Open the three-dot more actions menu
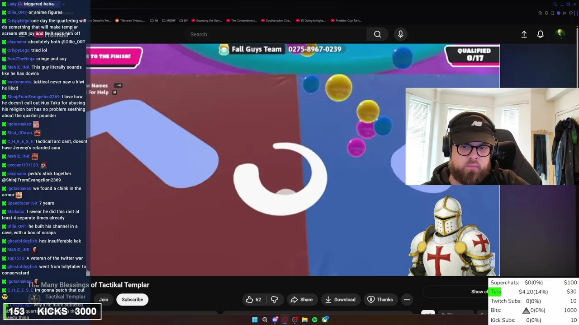579x325 pixels. pos(407,299)
